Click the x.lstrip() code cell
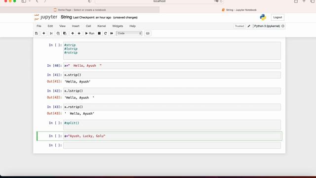The height and width of the screenshot is (178, 316). point(172,91)
